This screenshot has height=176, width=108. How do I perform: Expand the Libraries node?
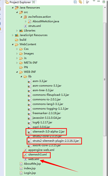(x=17, y=30)
